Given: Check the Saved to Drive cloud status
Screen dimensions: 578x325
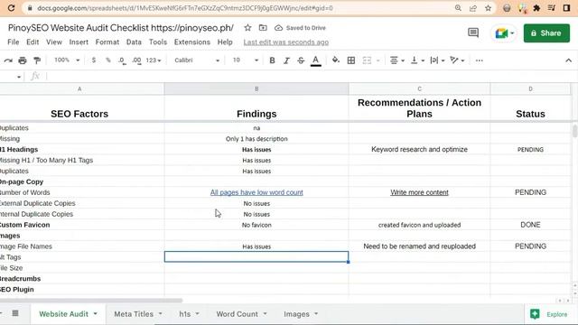Looking at the screenshot, I should point(301,28).
